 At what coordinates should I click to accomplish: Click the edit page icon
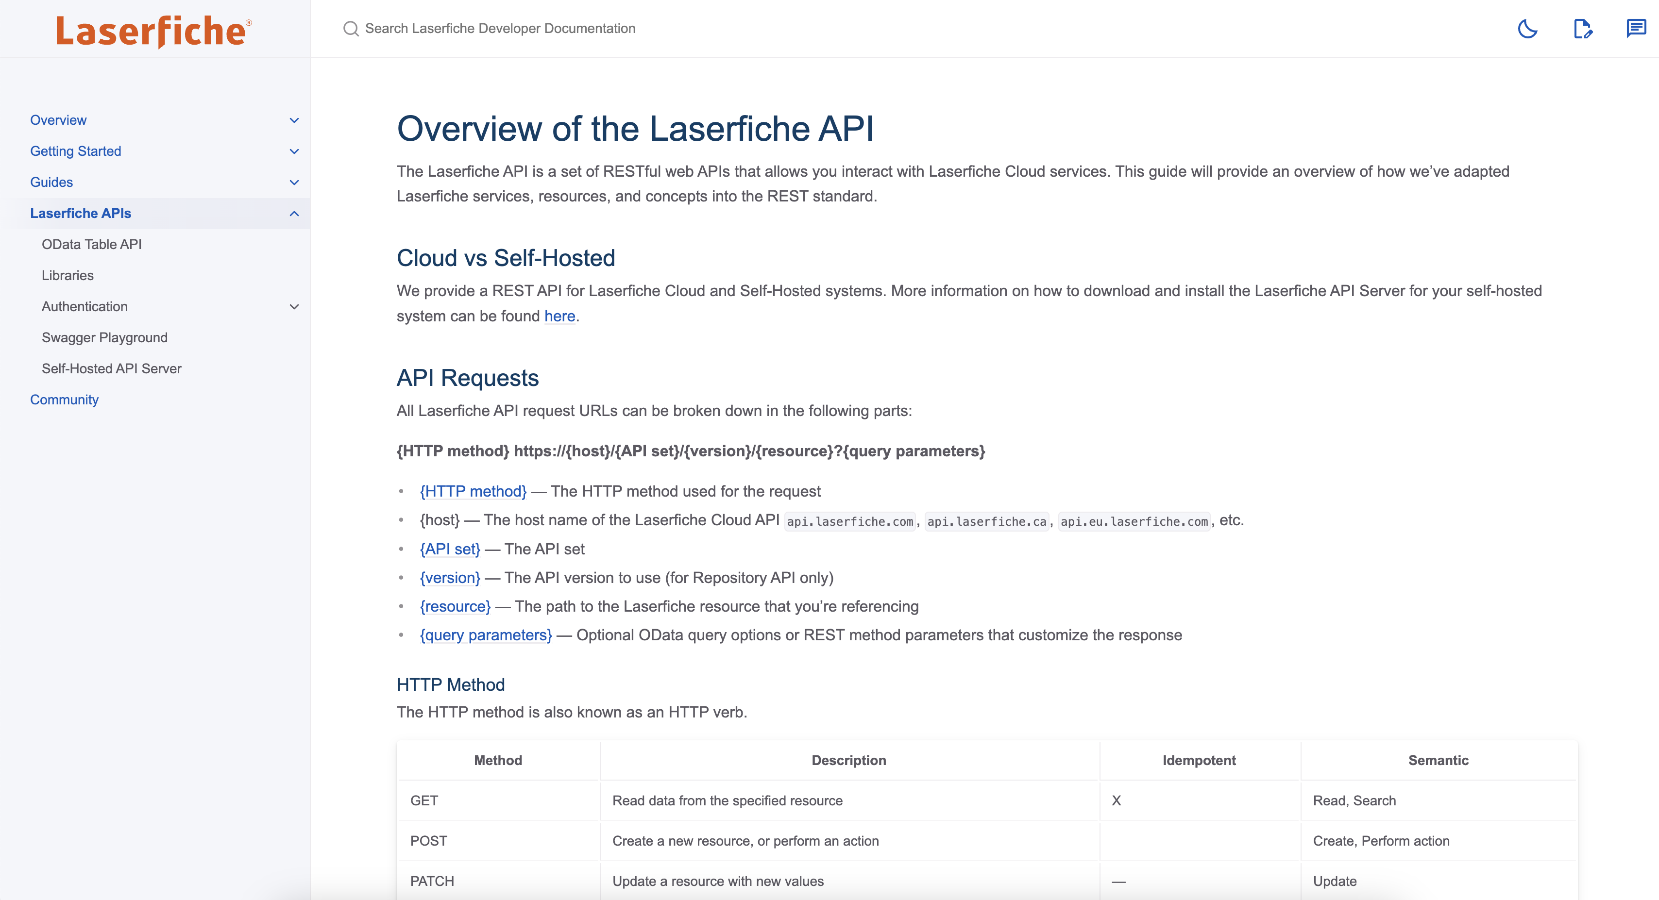tap(1583, 28)
